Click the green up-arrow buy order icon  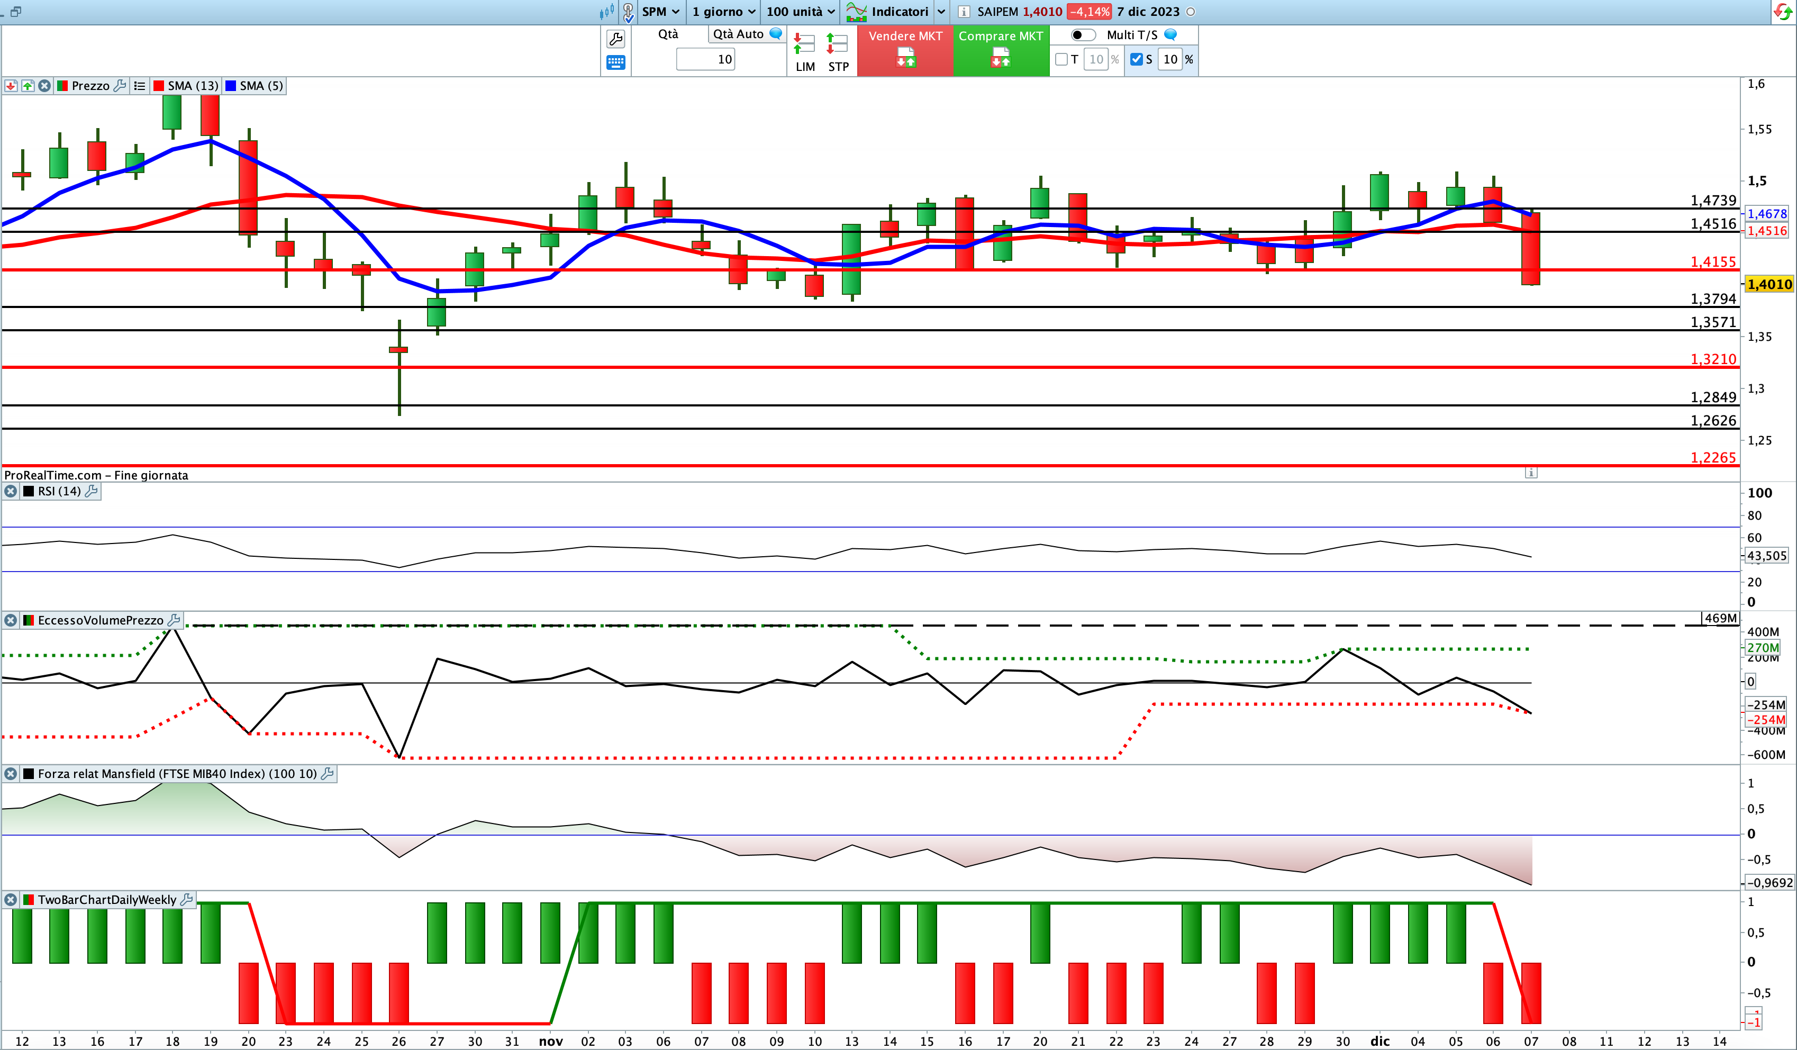click(x=28, y=86)
